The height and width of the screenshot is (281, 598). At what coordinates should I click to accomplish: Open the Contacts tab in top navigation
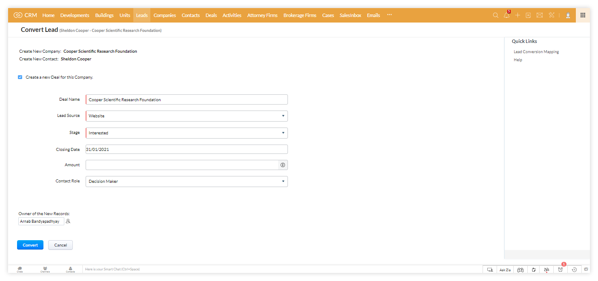[191, 15]
